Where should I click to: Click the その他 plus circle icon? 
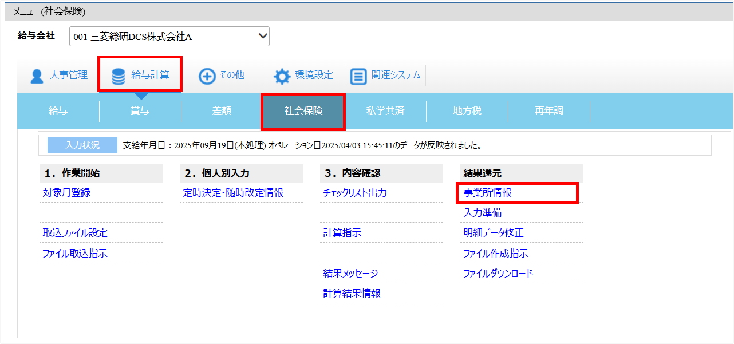point(207,76)
